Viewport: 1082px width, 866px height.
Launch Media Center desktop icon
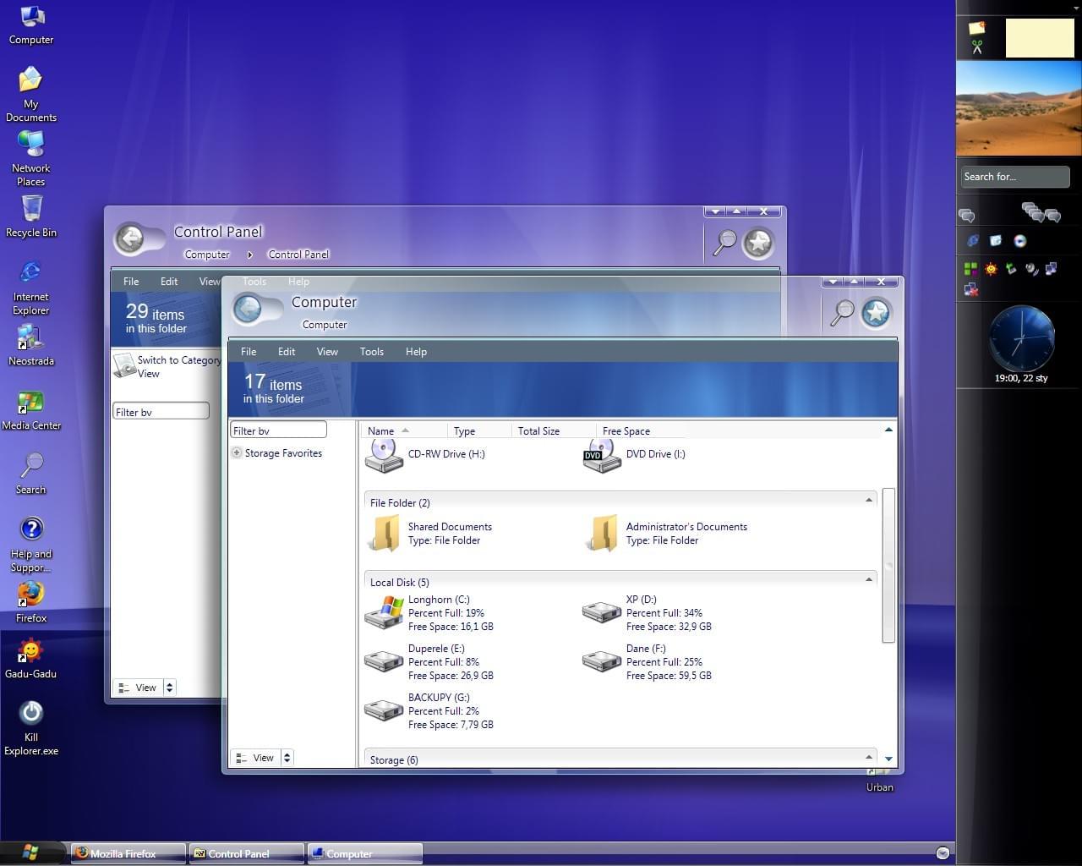pos(31,409)
